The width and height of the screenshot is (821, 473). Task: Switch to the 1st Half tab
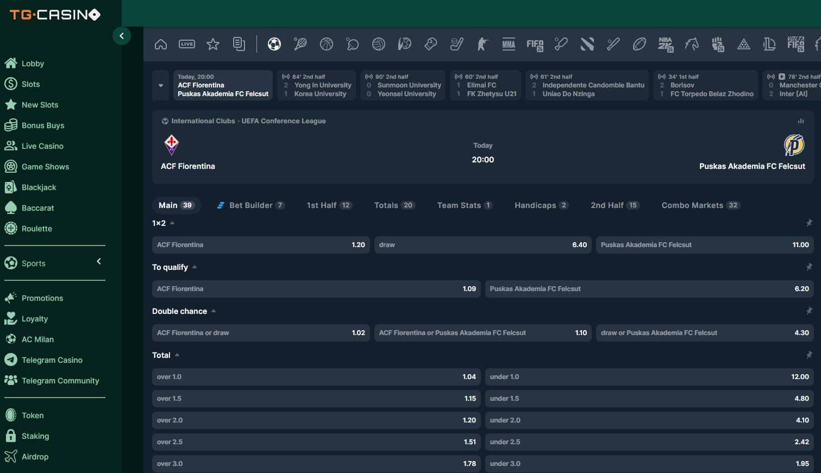tap(329, 205)
